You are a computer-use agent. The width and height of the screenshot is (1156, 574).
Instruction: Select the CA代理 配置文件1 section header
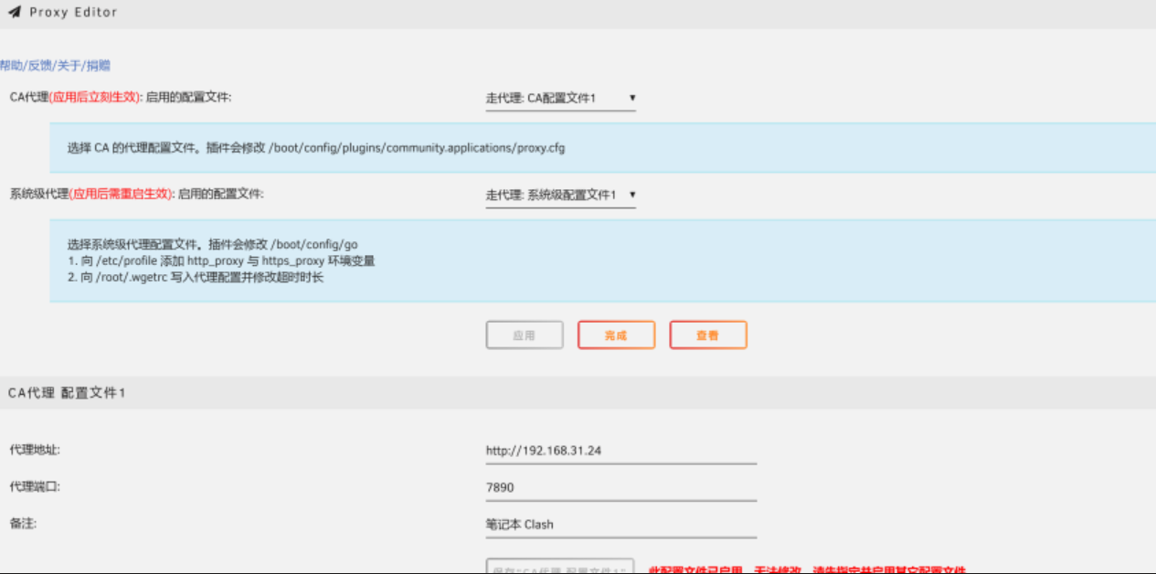pos(67,393)
